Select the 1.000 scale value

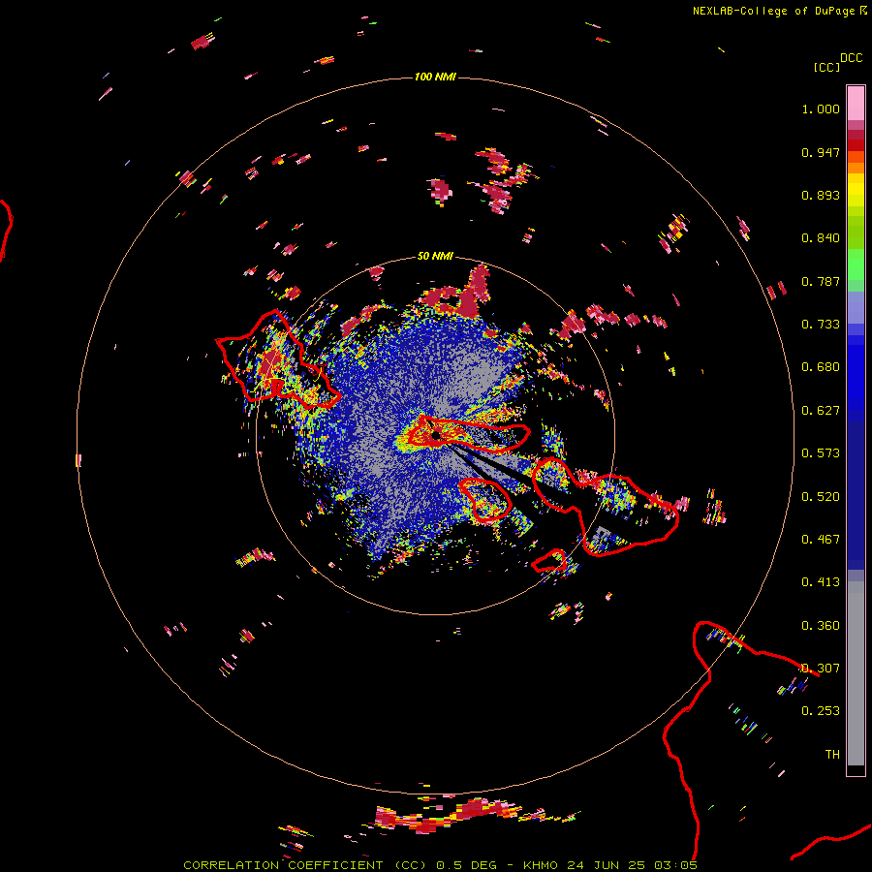[821, 109]
